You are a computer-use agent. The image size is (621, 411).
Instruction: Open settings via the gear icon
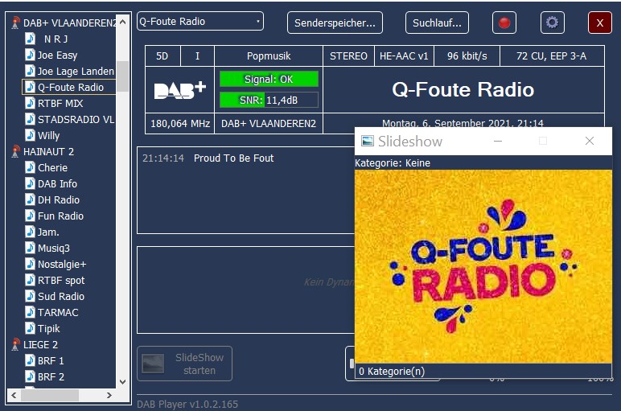click(552, 23)
